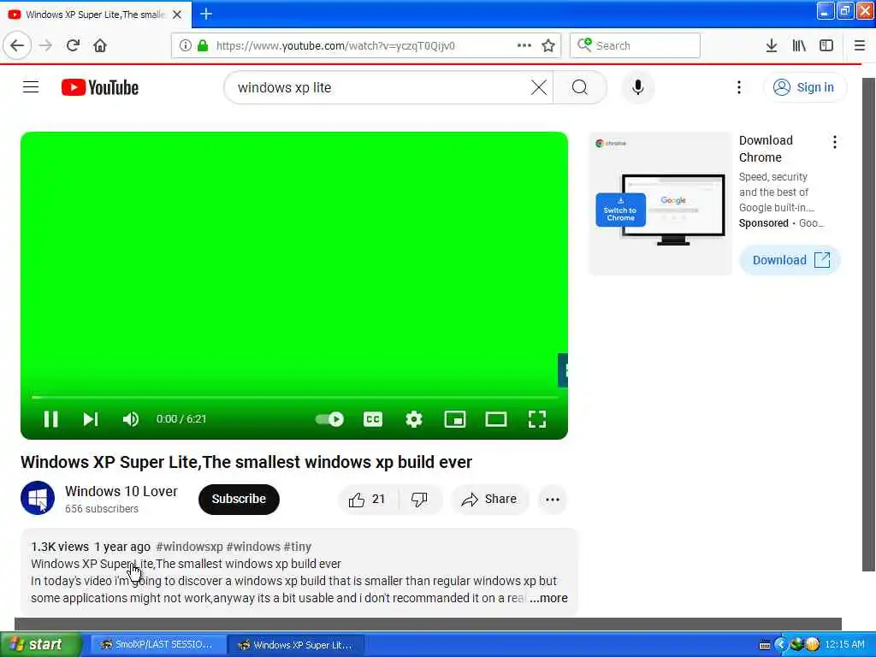Enter full screen video mode
Viewport: 876px width, 657px height.
[537, 419]
